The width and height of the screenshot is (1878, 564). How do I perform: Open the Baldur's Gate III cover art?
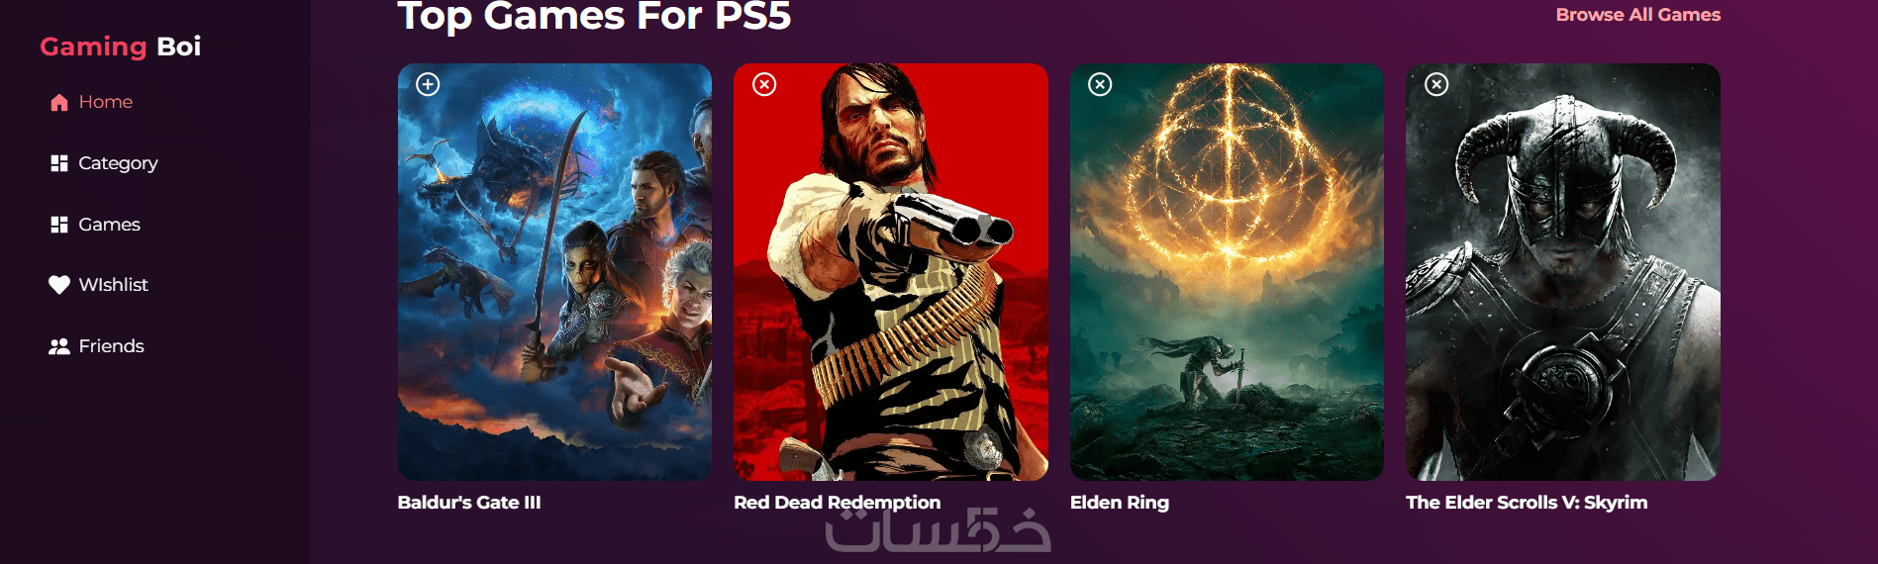pos(554,272)
